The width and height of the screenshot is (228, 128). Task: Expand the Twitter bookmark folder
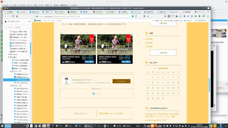point(9,54)
